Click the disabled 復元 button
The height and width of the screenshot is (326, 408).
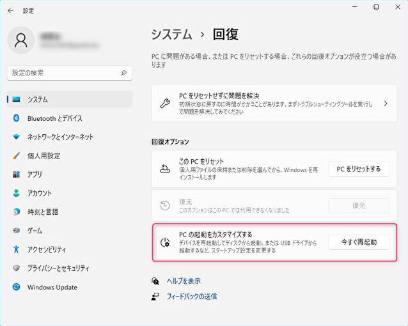pyautogui.click(x=359, y=206)
